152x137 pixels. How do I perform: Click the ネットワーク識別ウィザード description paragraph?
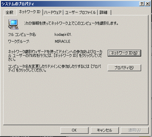pyautogui.click(x=55, y=56)
